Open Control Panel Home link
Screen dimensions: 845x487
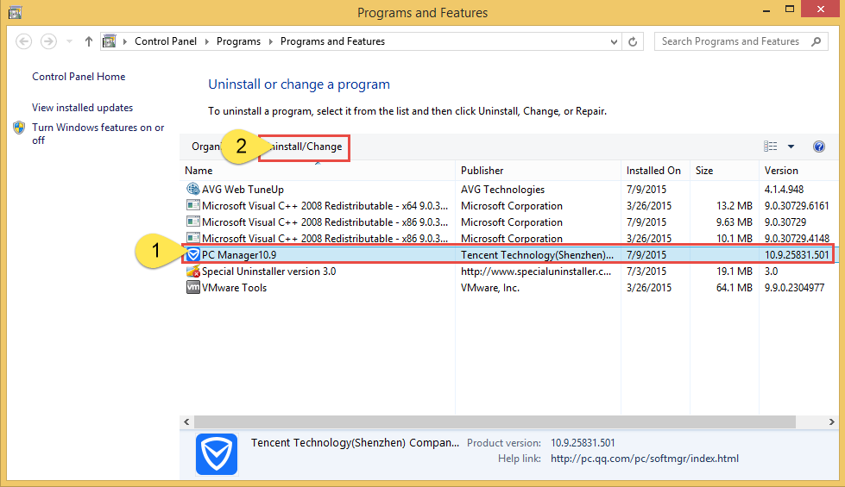tap(79, 77)
